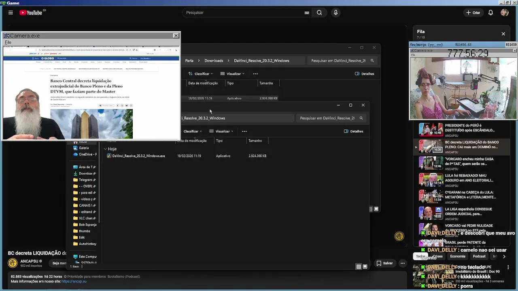Viewport: 518px width, 291px height.
Task: Open more actions ellipsis beside Salvar
Action: (x=403, y=263)
